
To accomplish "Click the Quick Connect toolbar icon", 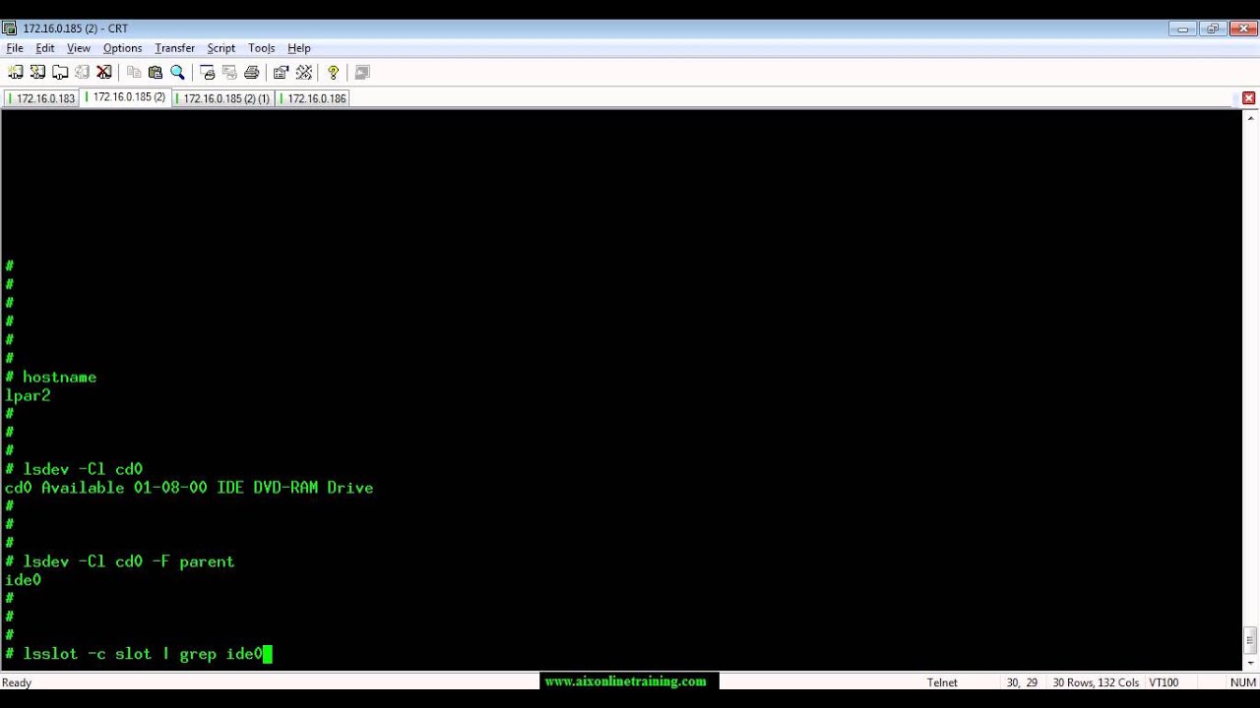I will point(37,72).
